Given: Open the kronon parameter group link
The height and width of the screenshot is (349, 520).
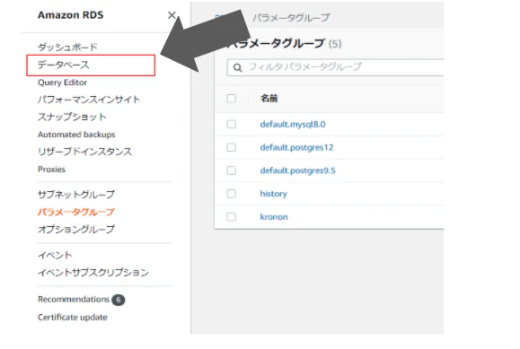Looking at the screenshot, I should [x=274, y=217].
